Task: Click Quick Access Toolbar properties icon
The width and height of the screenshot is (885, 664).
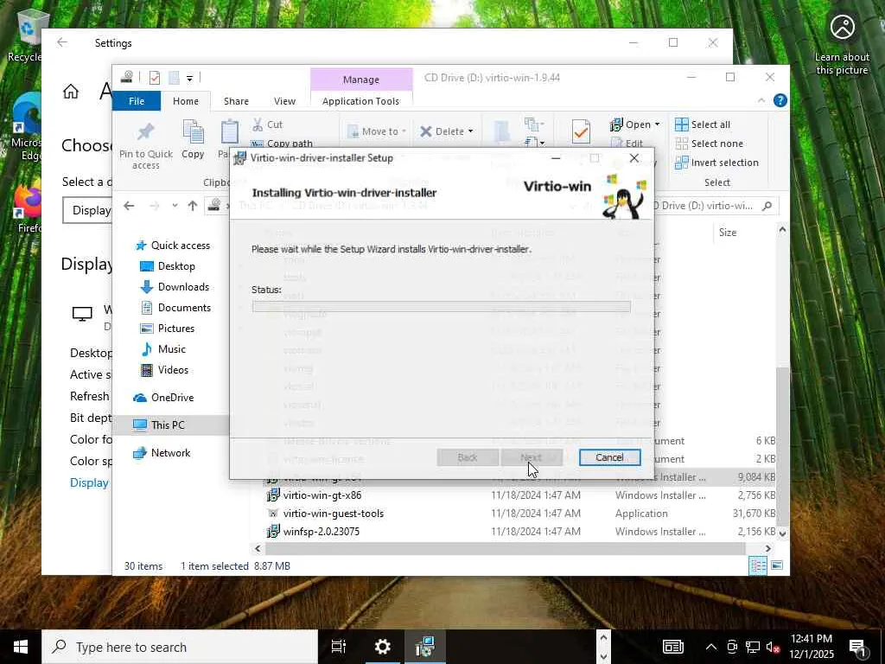Action: click(154, 78)
